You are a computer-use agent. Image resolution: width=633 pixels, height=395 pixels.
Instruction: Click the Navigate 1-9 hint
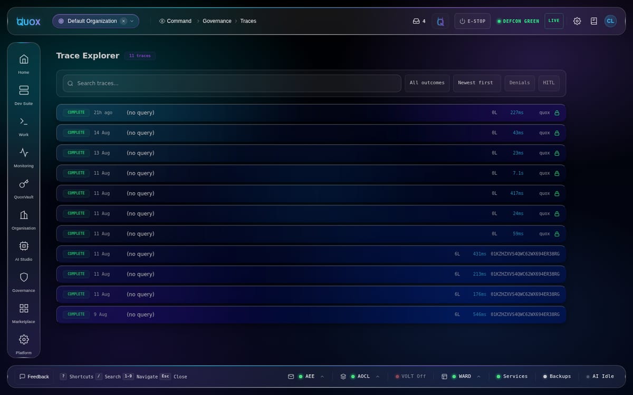pos(140,377)
